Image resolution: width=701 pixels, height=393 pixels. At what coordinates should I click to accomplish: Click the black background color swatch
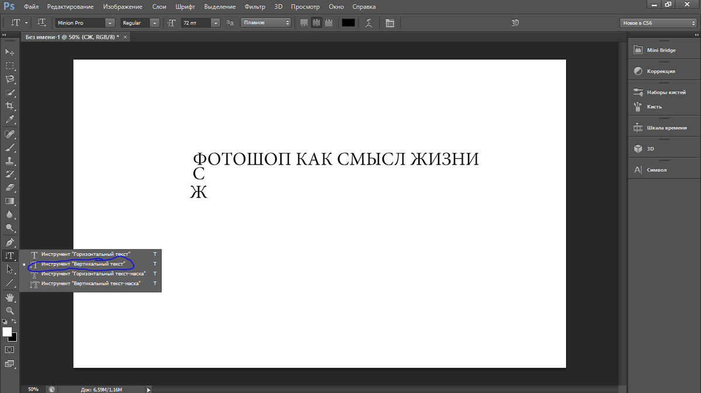[x=15, y=338]
